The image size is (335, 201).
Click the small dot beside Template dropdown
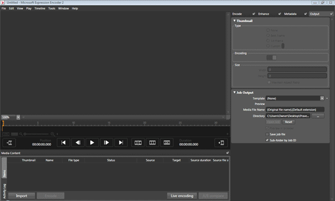[327, 98]
